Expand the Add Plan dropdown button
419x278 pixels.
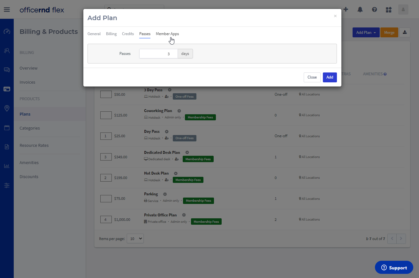click(x=366, y=32)
